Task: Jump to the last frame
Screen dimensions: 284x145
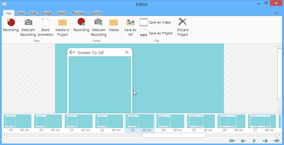Action: [x=276, y=141]
